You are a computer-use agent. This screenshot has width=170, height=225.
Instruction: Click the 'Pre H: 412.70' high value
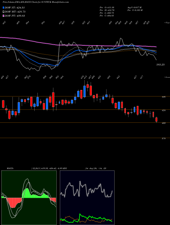(107, 10)
